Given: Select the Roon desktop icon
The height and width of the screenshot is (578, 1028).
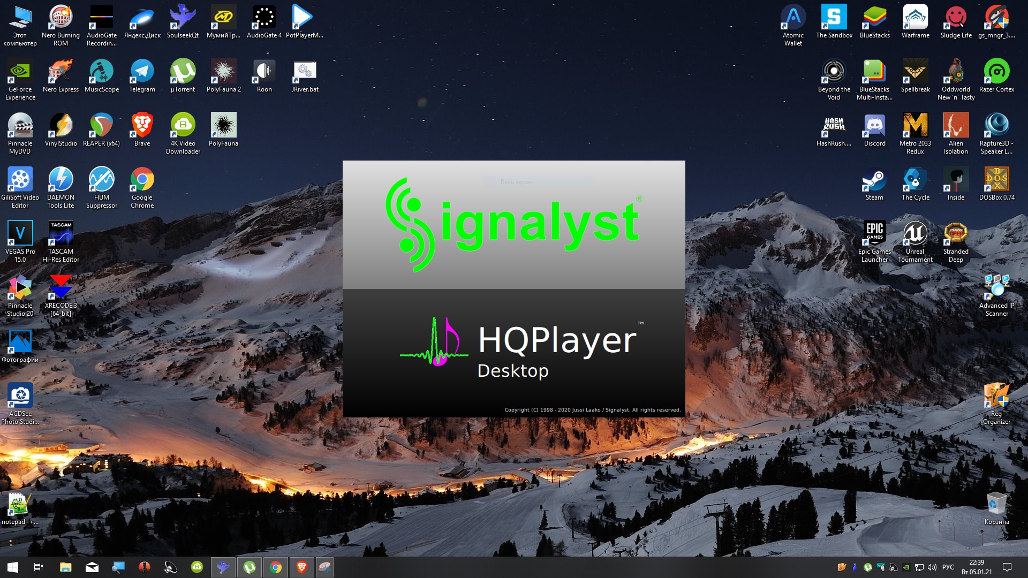Looking at the screenshot, I should pos(264,75).
